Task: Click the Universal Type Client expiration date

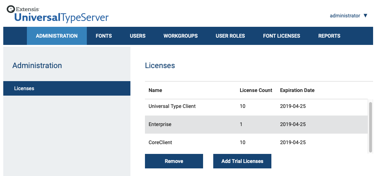Action: [x=293, y=106]
